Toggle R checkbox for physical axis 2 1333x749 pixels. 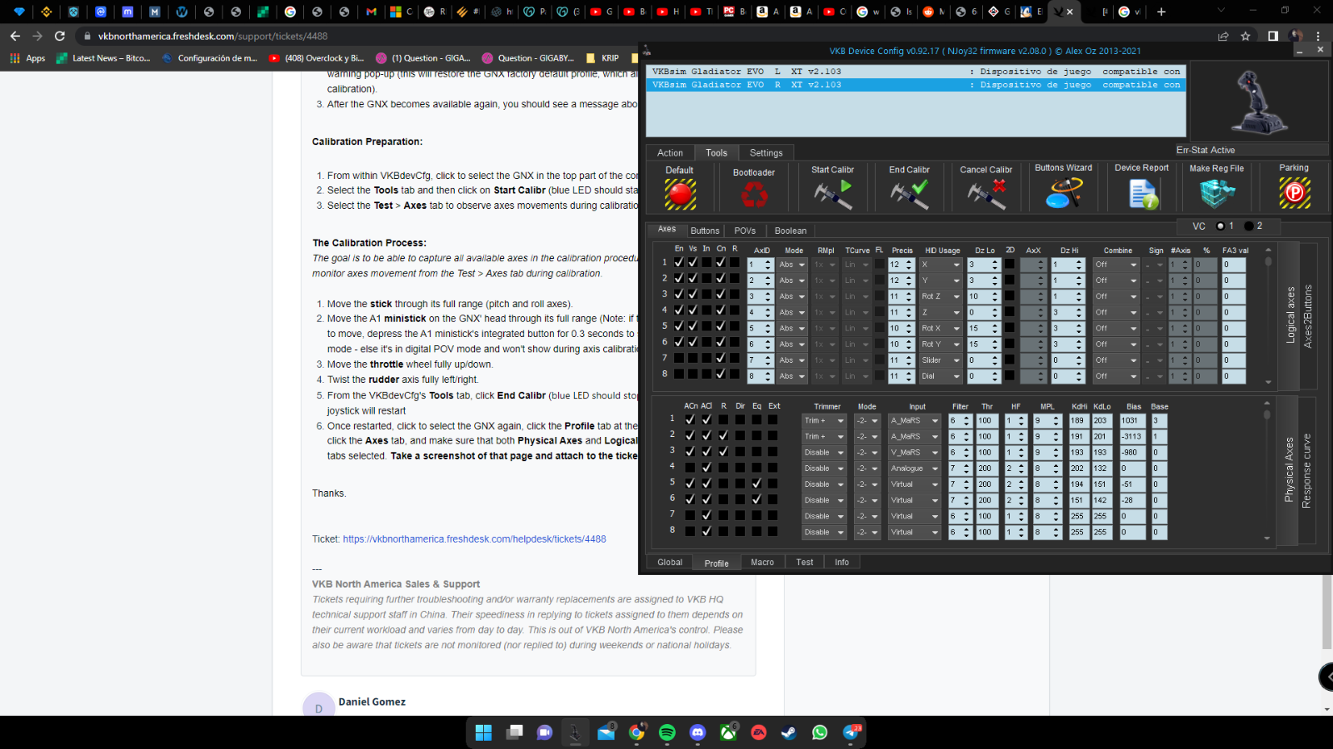pos(723,435)
